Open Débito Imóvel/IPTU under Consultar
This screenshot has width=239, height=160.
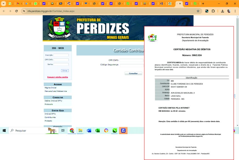coord(53,101)
